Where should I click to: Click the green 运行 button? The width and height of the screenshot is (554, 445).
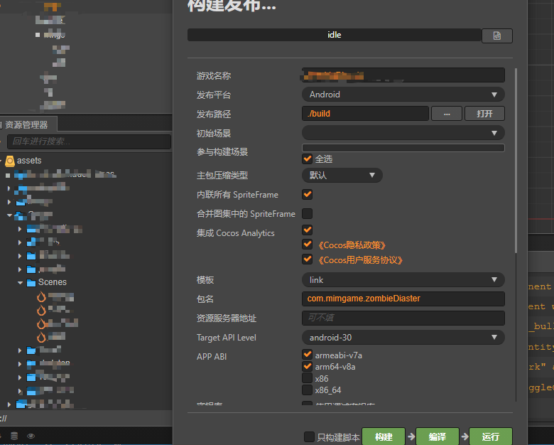coord(491,437)
